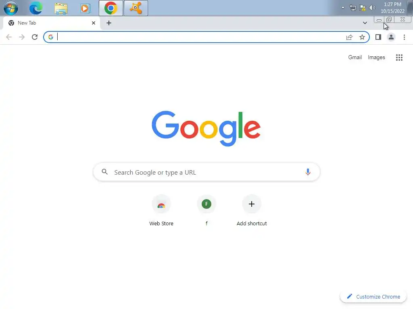The image size is (413, 309).
Task: Click the Google icon in address bar
Action: pyautogui.click(x=51, y=37)
